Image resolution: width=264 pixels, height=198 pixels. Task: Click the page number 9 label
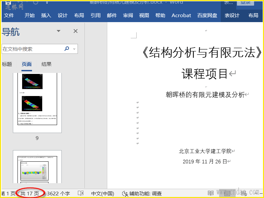click(x=37, y=138)
